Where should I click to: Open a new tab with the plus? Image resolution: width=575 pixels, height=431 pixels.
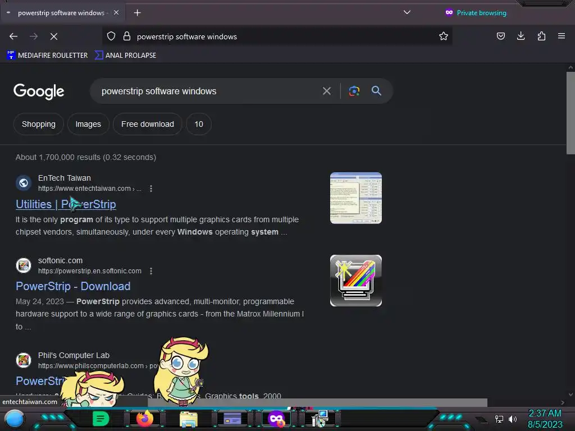point(137,13)
